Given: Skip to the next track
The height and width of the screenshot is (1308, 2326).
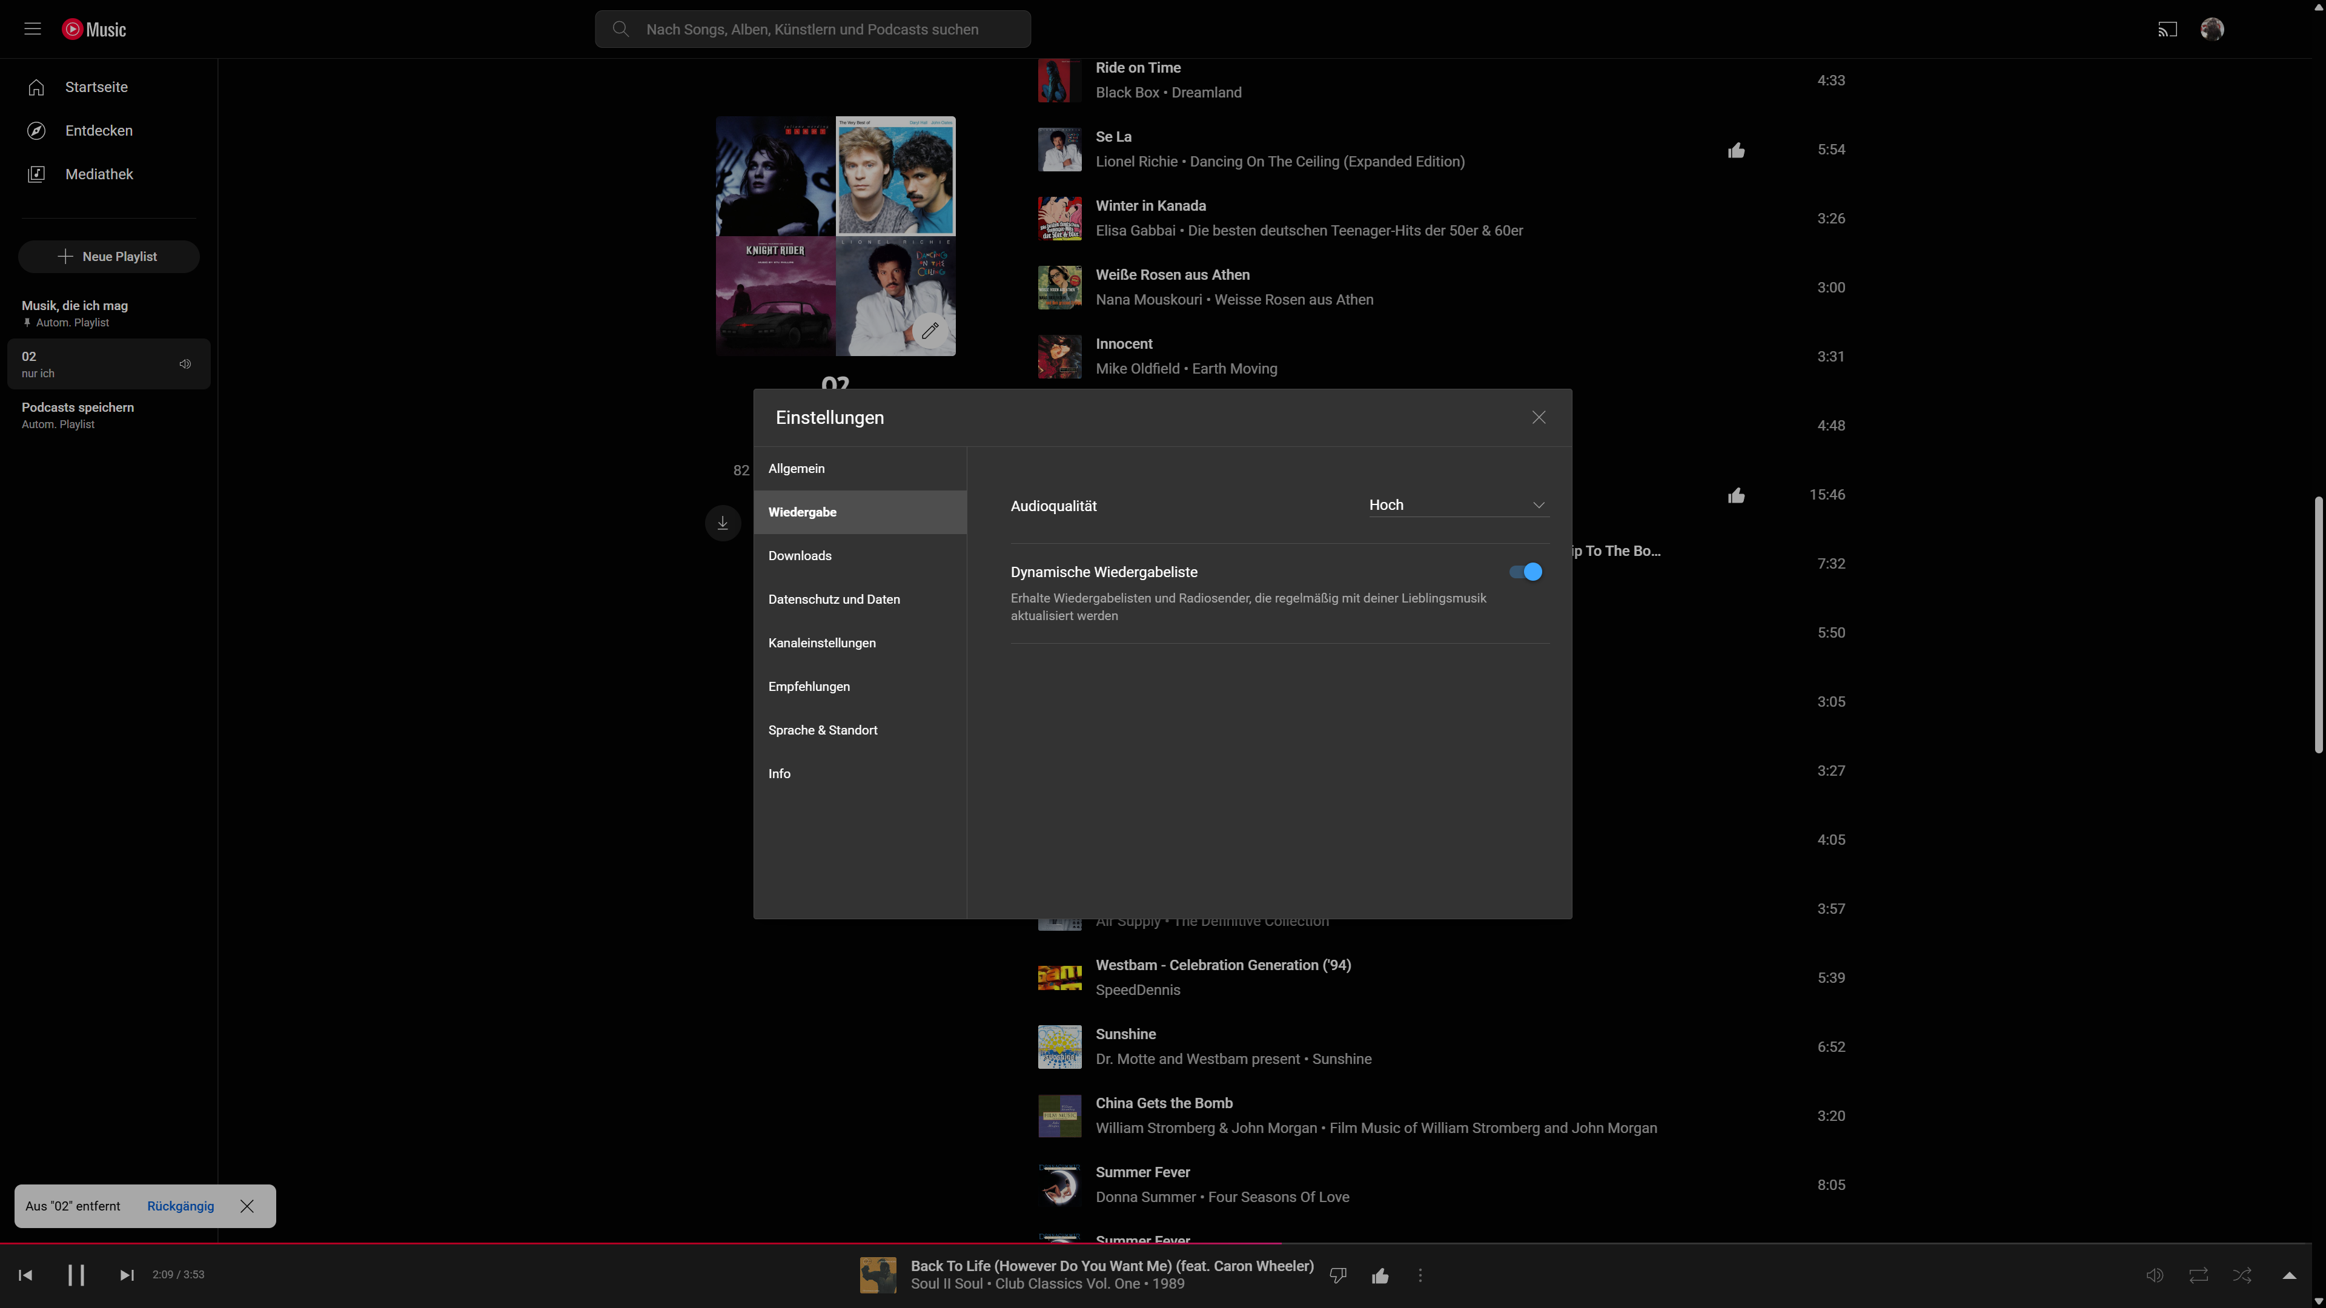Looking at the screenshot, I should point(127,1275).
